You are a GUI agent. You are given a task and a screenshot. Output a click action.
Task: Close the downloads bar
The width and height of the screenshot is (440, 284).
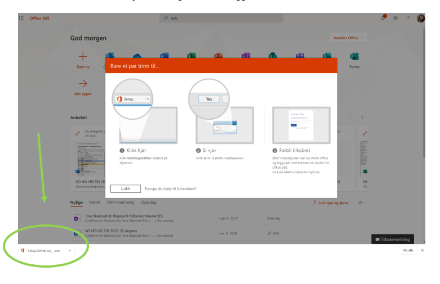pyautogui.click(x=423, y=250)
